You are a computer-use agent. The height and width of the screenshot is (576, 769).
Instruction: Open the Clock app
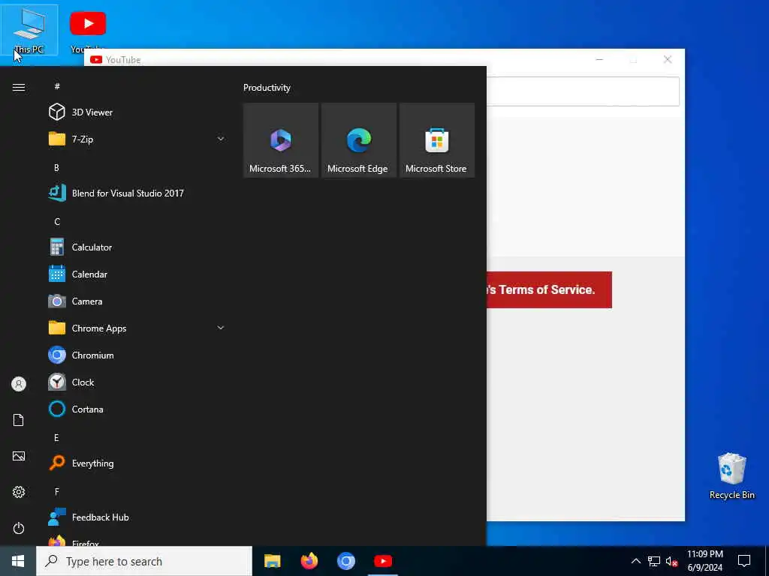click(x=137, y=382)
